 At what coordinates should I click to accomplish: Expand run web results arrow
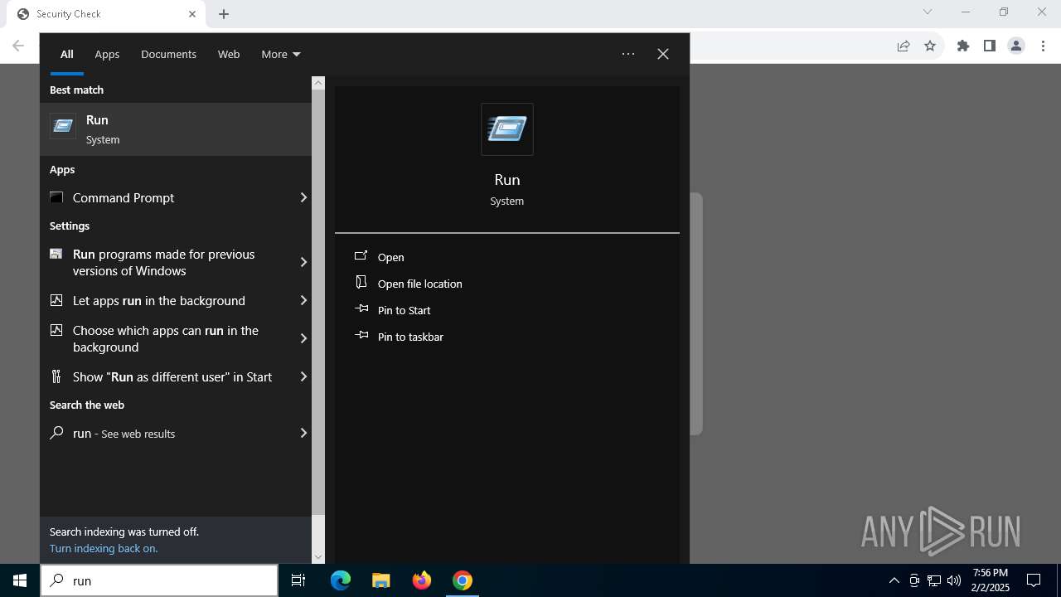coord(303,433)
